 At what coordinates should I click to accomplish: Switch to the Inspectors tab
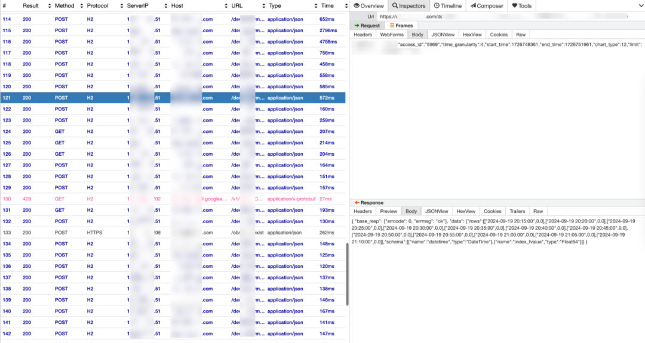point(409,6)
